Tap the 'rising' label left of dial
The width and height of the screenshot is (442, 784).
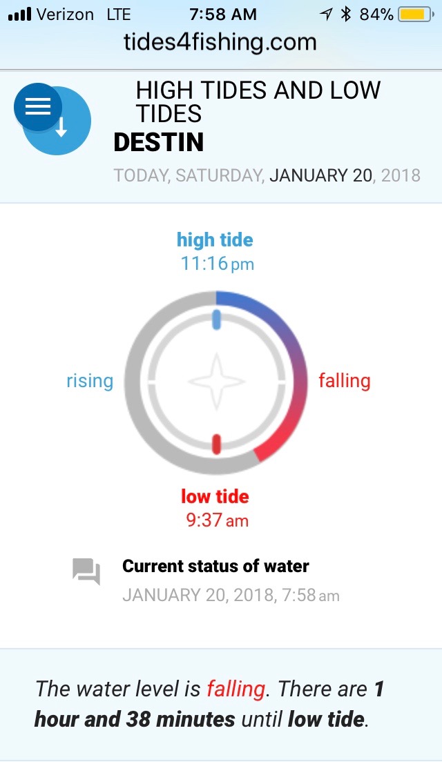90,381
